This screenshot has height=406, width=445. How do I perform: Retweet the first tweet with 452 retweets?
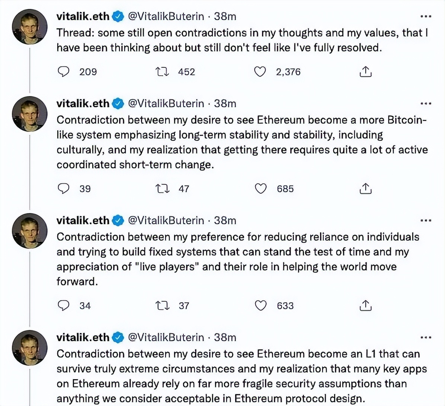tap(163, 72)
